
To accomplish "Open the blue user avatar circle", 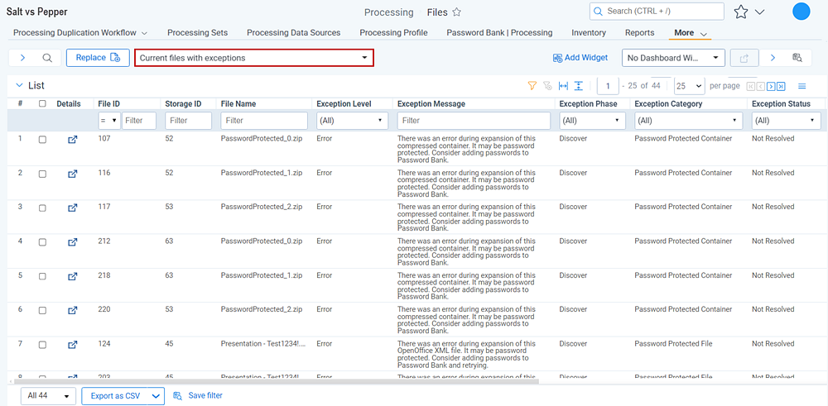I will (x=801, y=12).
